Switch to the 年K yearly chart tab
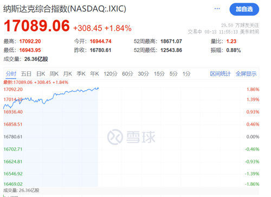Screen dimensions: 271x197 click(94, 74)
